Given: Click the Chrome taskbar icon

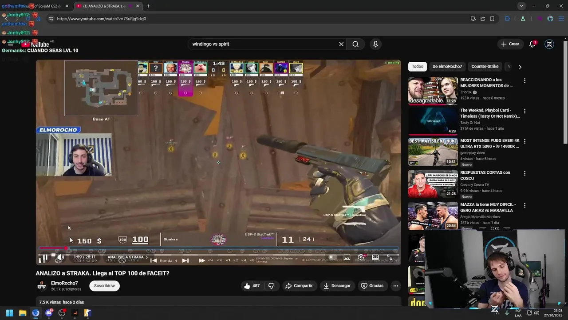Looking at the screenshot, I should [35, 313].
